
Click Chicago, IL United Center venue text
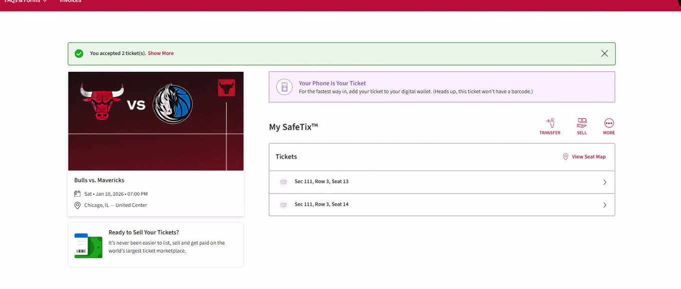click(116, 205)
